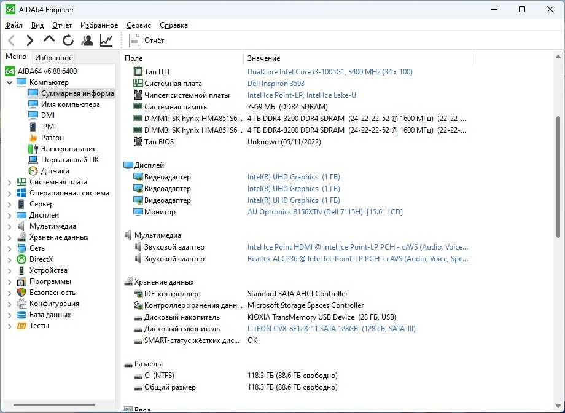Select the IPMI icon in the tree
The image size is (565, 413).
(x=33, y=127)
